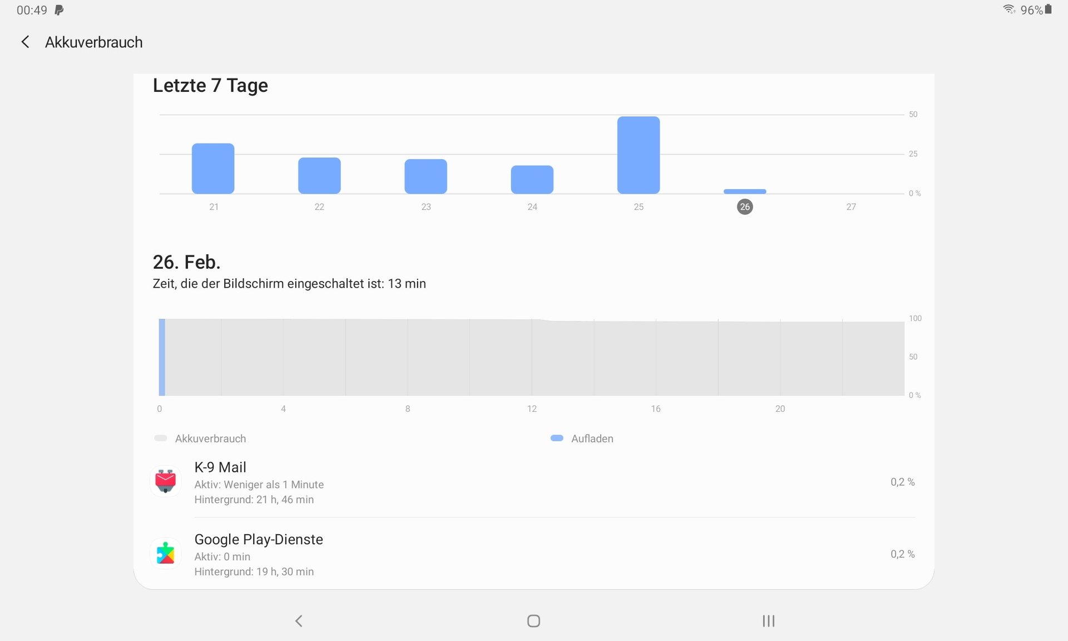Screen dimensions: 1068x641
Task: Select the bar for day 22
Action: coord(319,176)
